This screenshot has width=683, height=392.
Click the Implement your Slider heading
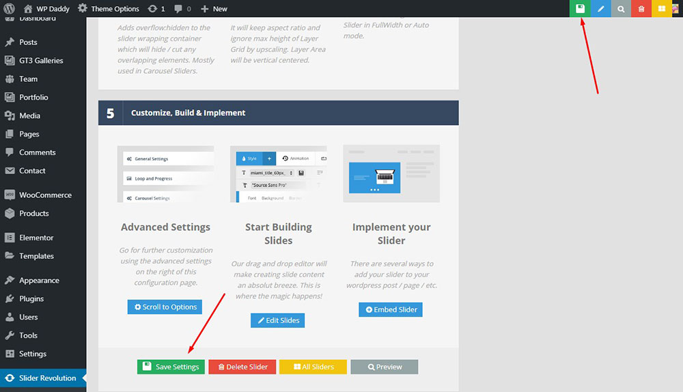[391, 234]
